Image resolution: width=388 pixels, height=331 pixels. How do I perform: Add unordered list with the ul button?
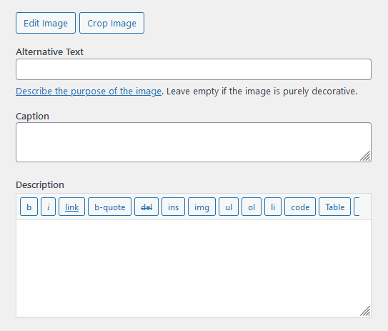229,207
